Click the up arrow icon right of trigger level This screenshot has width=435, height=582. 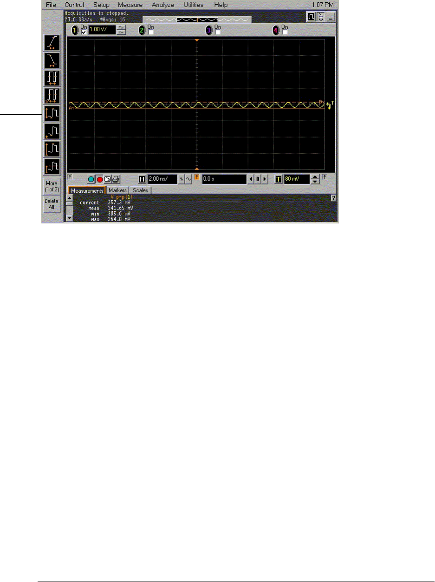click(x=325, y=177)
